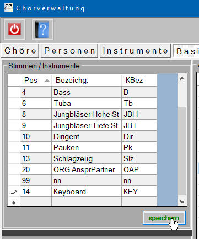Select the KEY short-name cell
The image size is (199, 239).
[x=139, y=192]
